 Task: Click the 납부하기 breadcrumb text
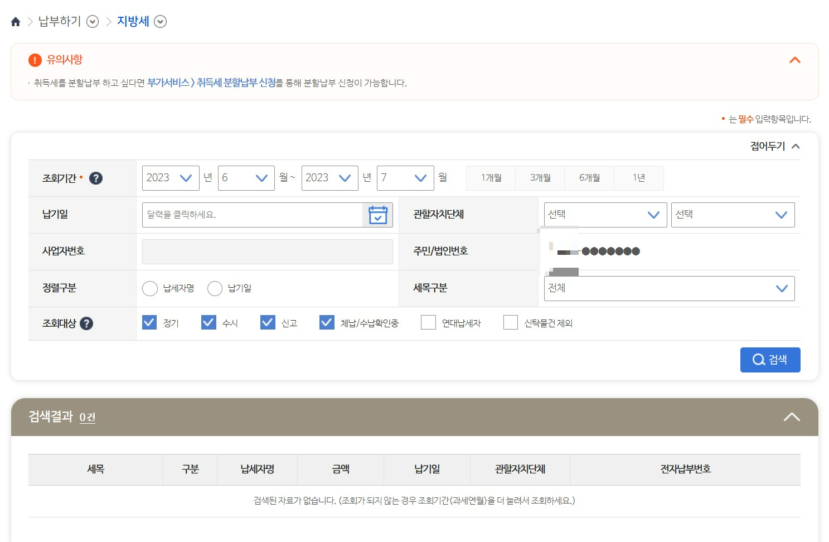click(60, 22)
